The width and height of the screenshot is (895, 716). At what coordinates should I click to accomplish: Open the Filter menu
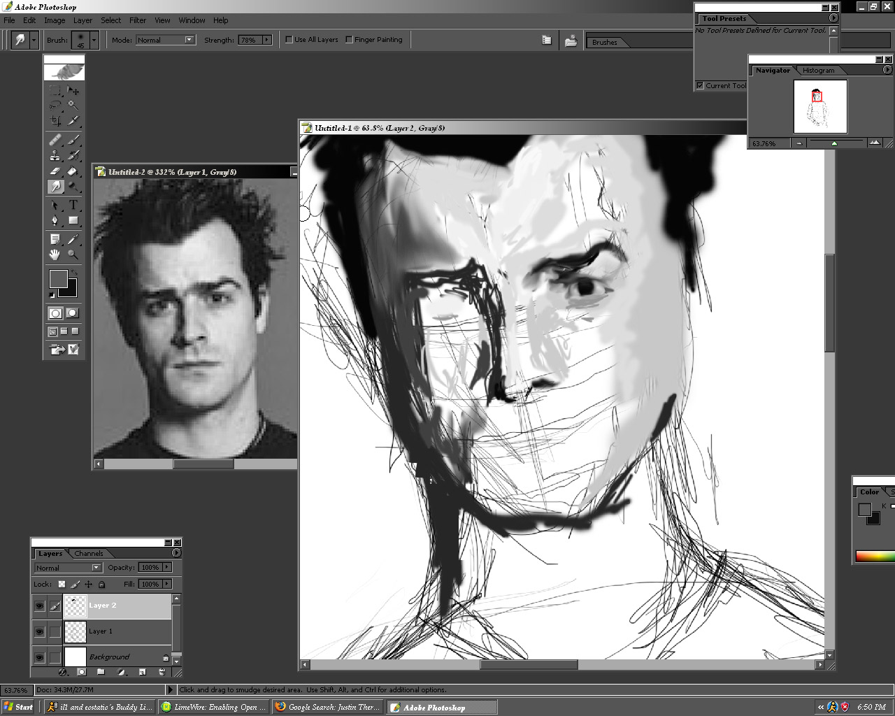click(x=138, y=20)
